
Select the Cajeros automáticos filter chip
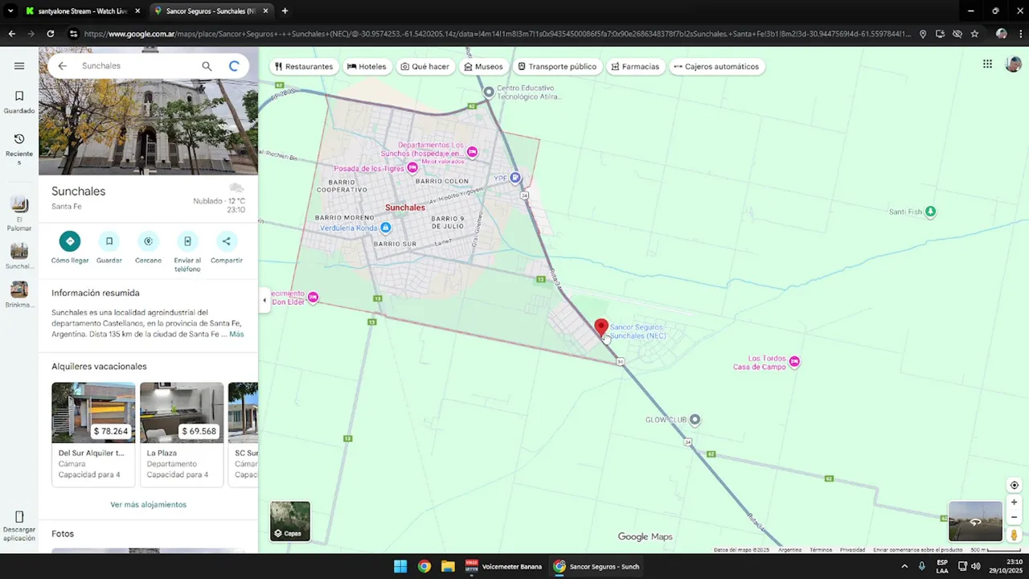click(716, 67)
